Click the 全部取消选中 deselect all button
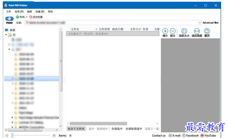This screenshot has height=138, width=228. click(x=134, y=129)
